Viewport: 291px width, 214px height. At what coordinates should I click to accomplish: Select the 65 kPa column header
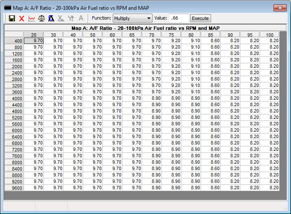tap(132, 35)
